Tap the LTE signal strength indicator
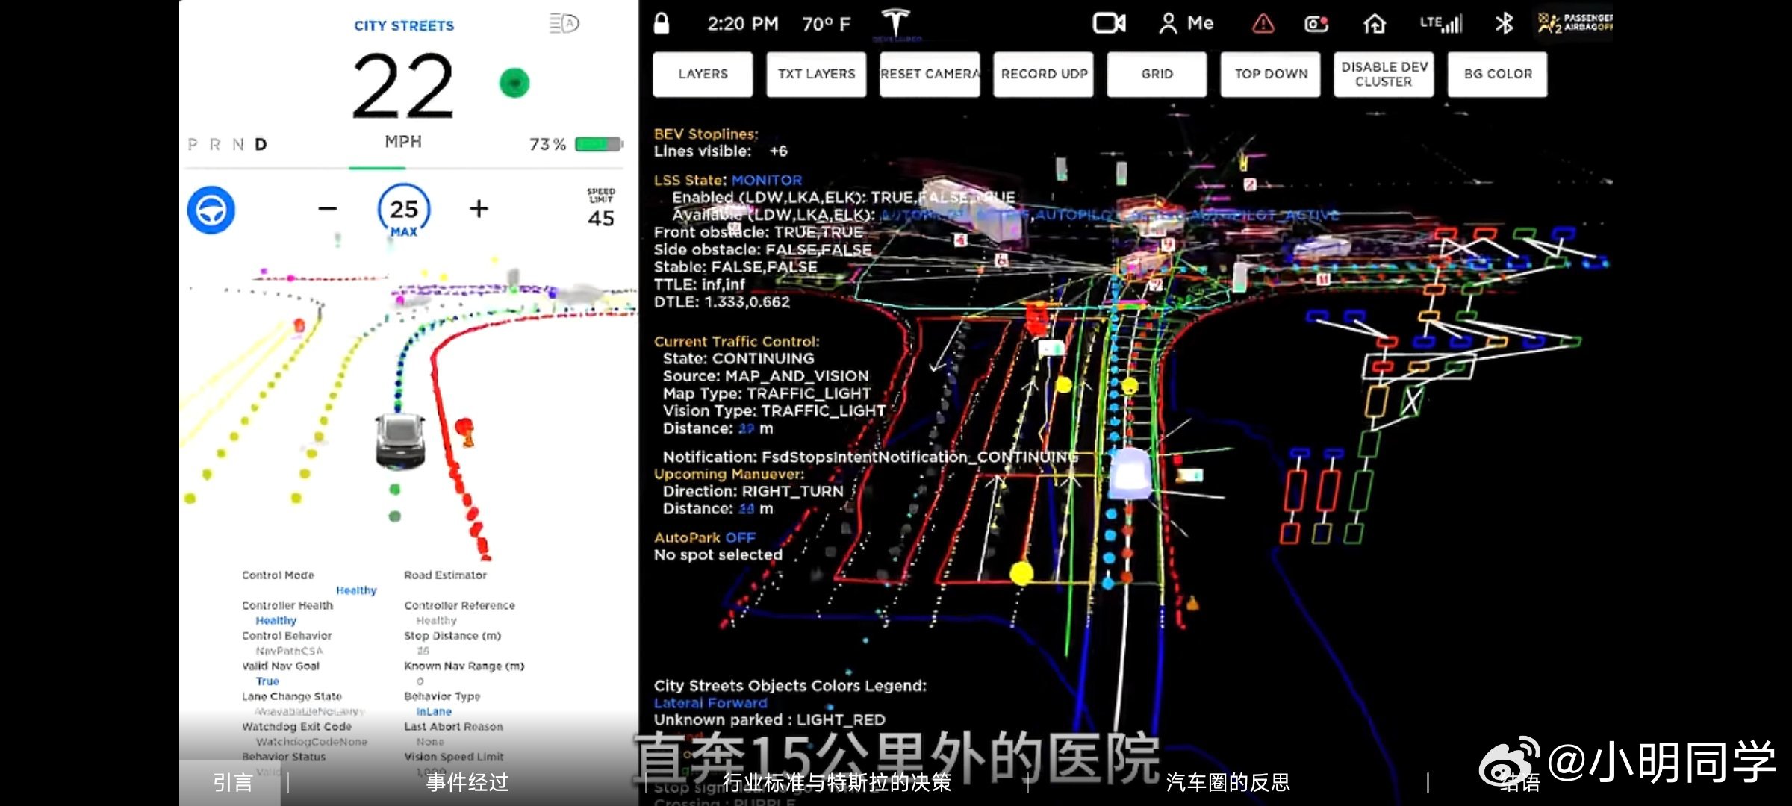Image resolution: width=1792 pixels, height=806 pixels. [x=1440, y=24]
